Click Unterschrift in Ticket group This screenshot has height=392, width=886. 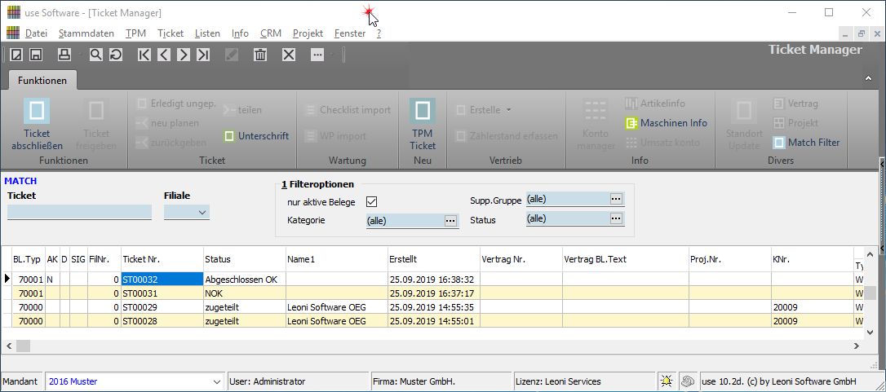(256, 136)
